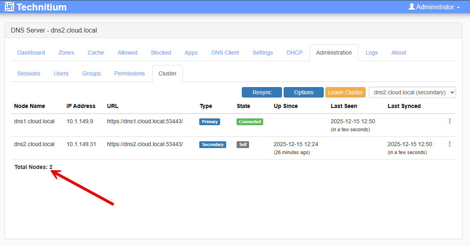This screenshot has width=470, height=246.
Task: Click the Leave Cluster button
Action: point(345,92)
